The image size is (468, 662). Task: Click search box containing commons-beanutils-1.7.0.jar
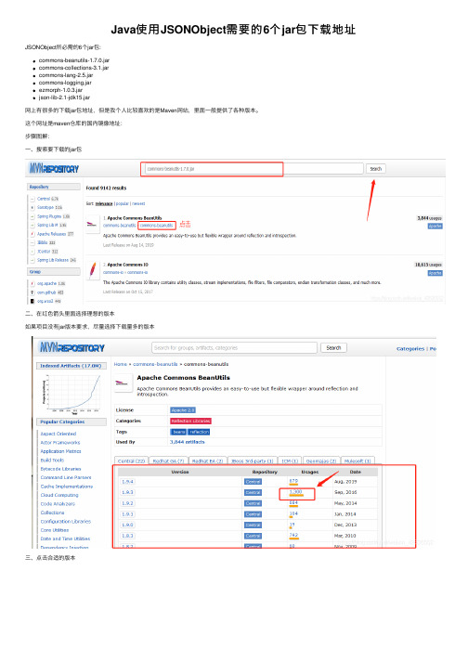(x=252, y=169)
